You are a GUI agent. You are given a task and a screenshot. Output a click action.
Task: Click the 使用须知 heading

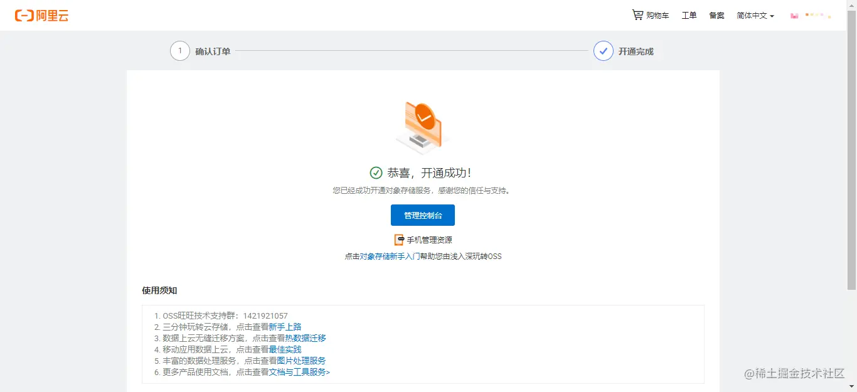(x=159, y=290)
